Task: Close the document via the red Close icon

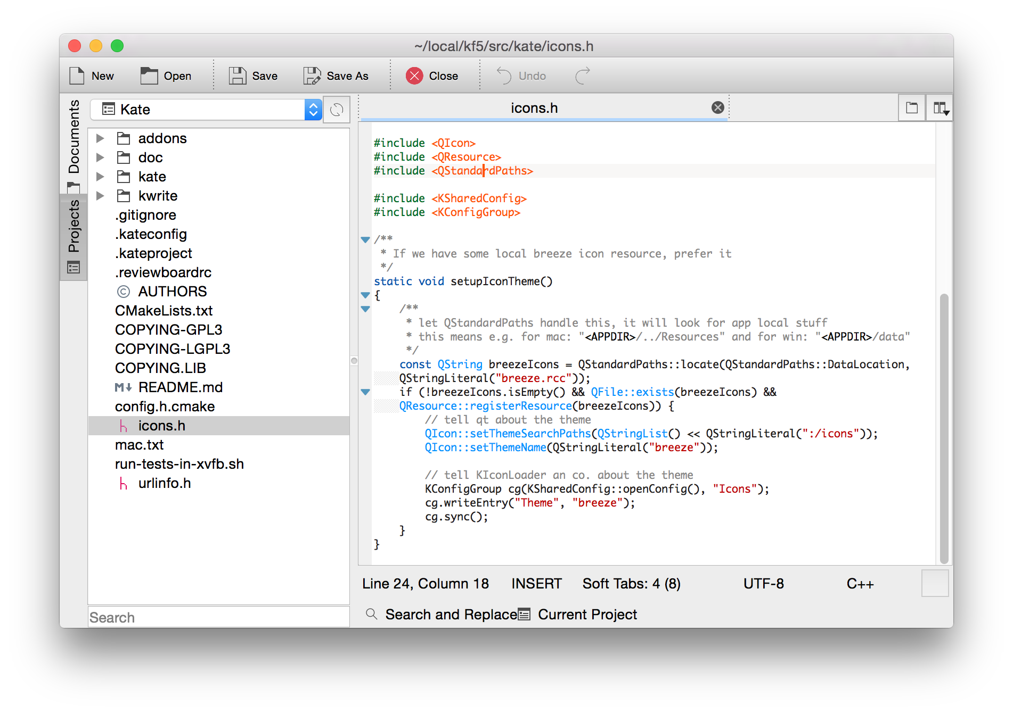Action: point(414,76)
